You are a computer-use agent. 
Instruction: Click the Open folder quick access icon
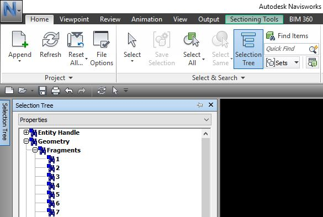(x=23, y=91)
